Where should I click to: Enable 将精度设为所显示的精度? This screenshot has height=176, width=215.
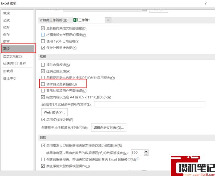coord(43,35)
